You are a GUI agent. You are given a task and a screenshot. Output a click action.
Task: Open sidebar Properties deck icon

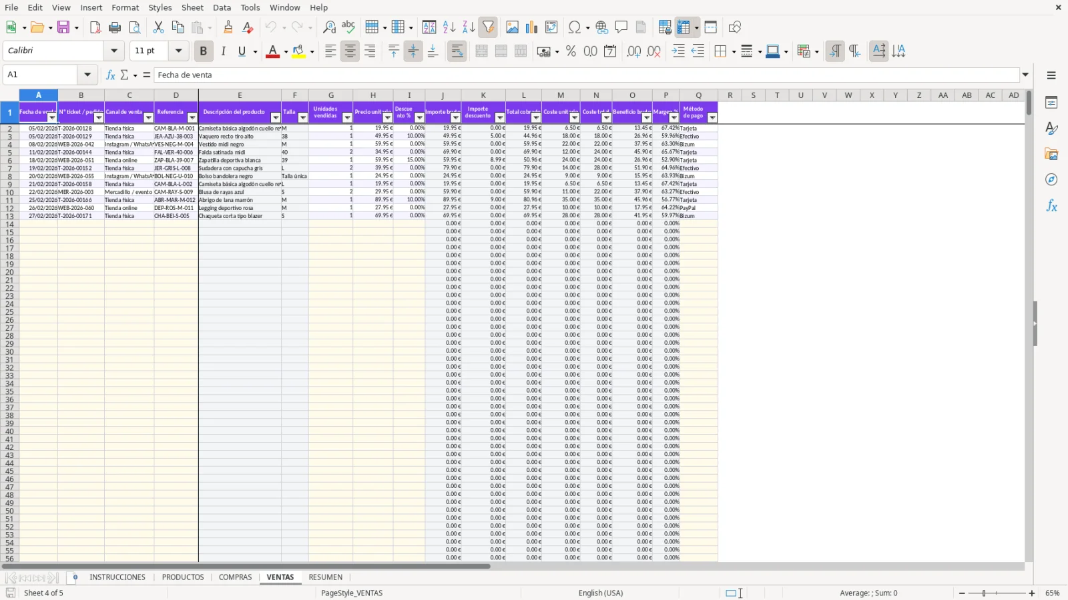pos(1051,103)
